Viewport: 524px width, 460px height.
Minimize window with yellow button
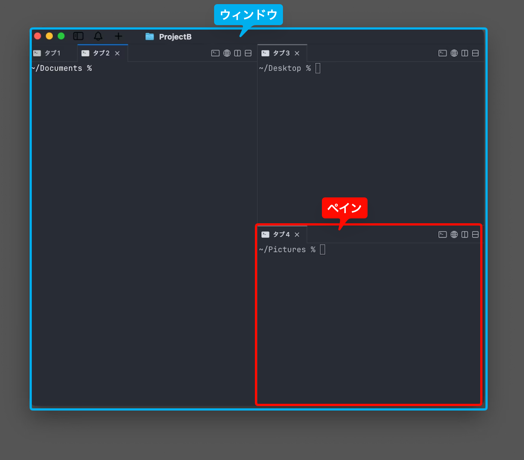49,36
